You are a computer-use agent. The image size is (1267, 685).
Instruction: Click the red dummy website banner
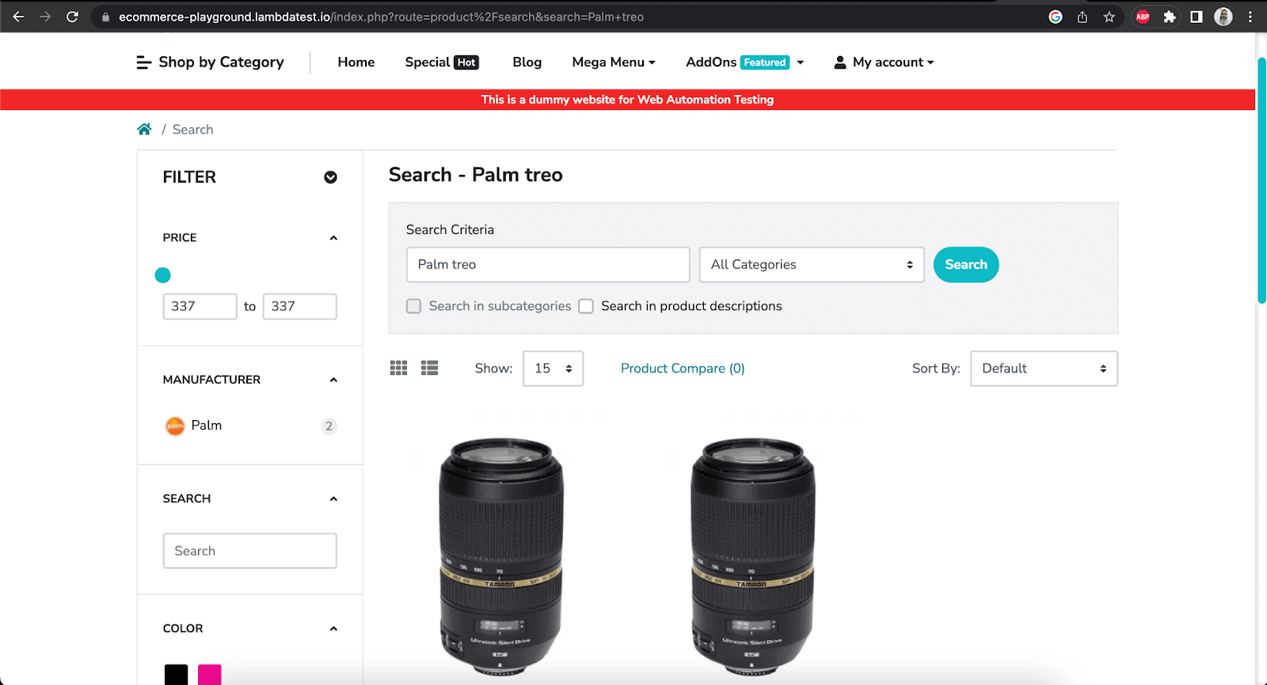click(627, 100)
